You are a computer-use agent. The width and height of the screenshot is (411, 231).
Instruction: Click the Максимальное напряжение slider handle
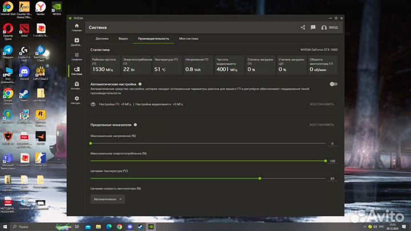coord(91,144)
